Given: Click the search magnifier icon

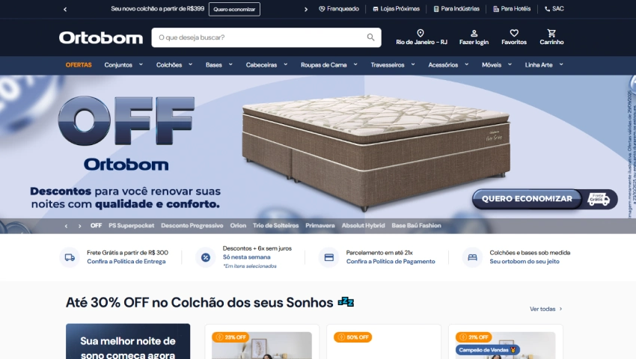Looking at the screenshot, I should click(370, 37).
